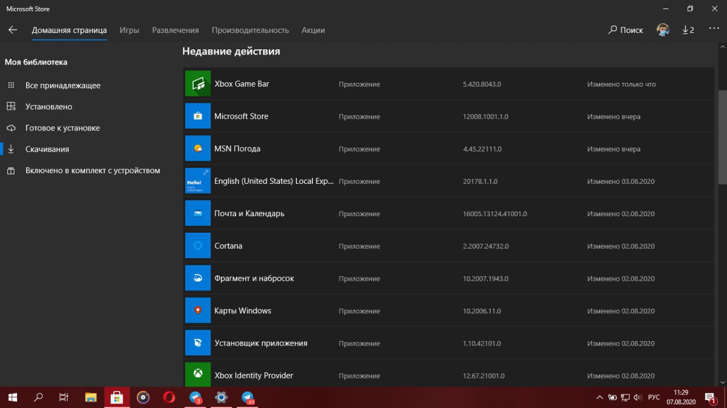Open the English (United States) Local Experience name
The height and width of the screenshot is (408, 727).
pos(274,181)
